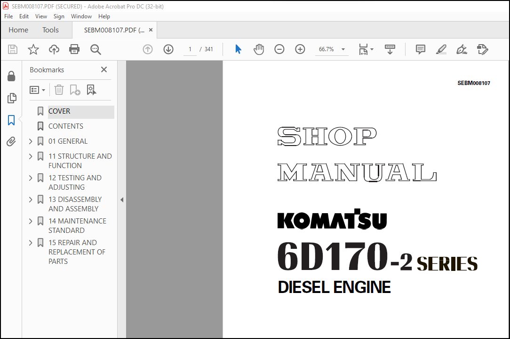Click the Save file icon
This screenshot has height=339, width=510.
pos(12,49)
